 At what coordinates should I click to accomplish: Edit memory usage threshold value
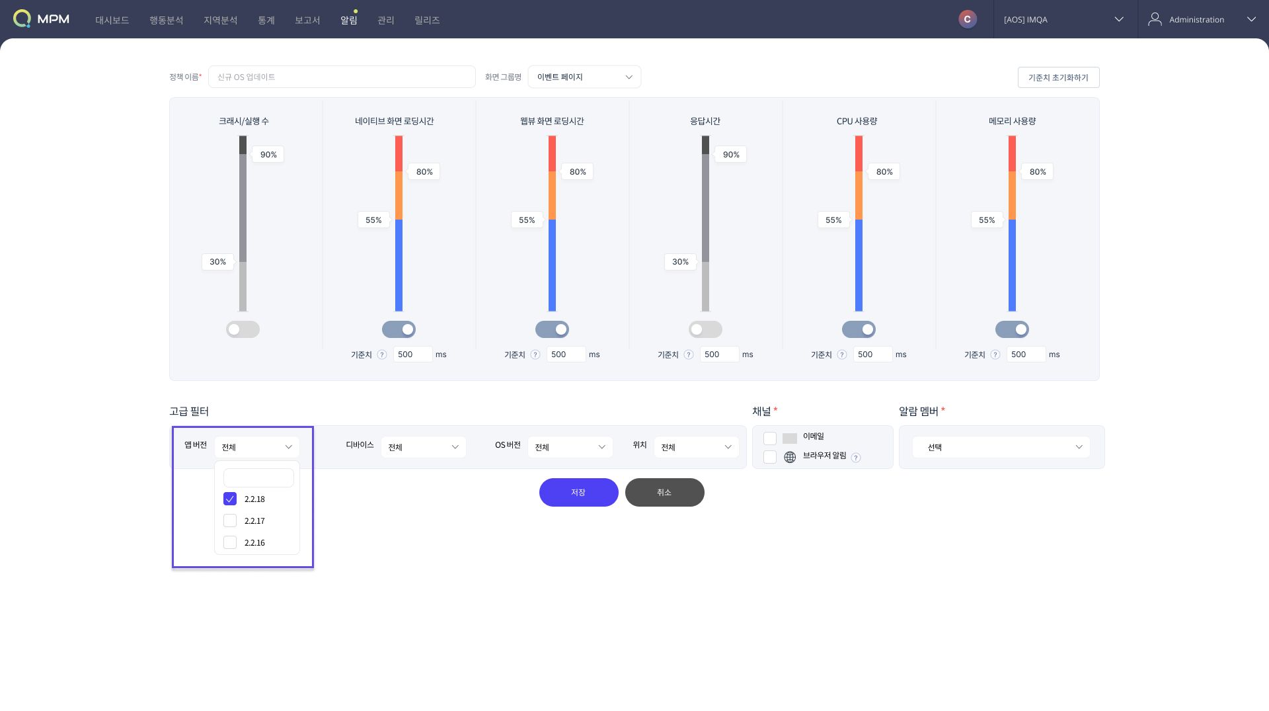coord(1026,355)
